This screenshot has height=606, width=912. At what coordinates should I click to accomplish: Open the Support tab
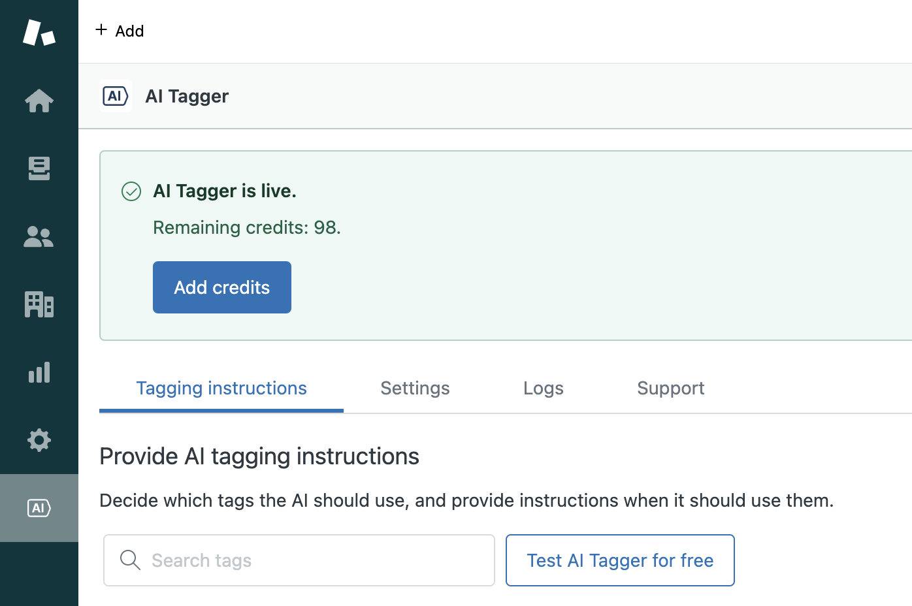pos(670,389)
